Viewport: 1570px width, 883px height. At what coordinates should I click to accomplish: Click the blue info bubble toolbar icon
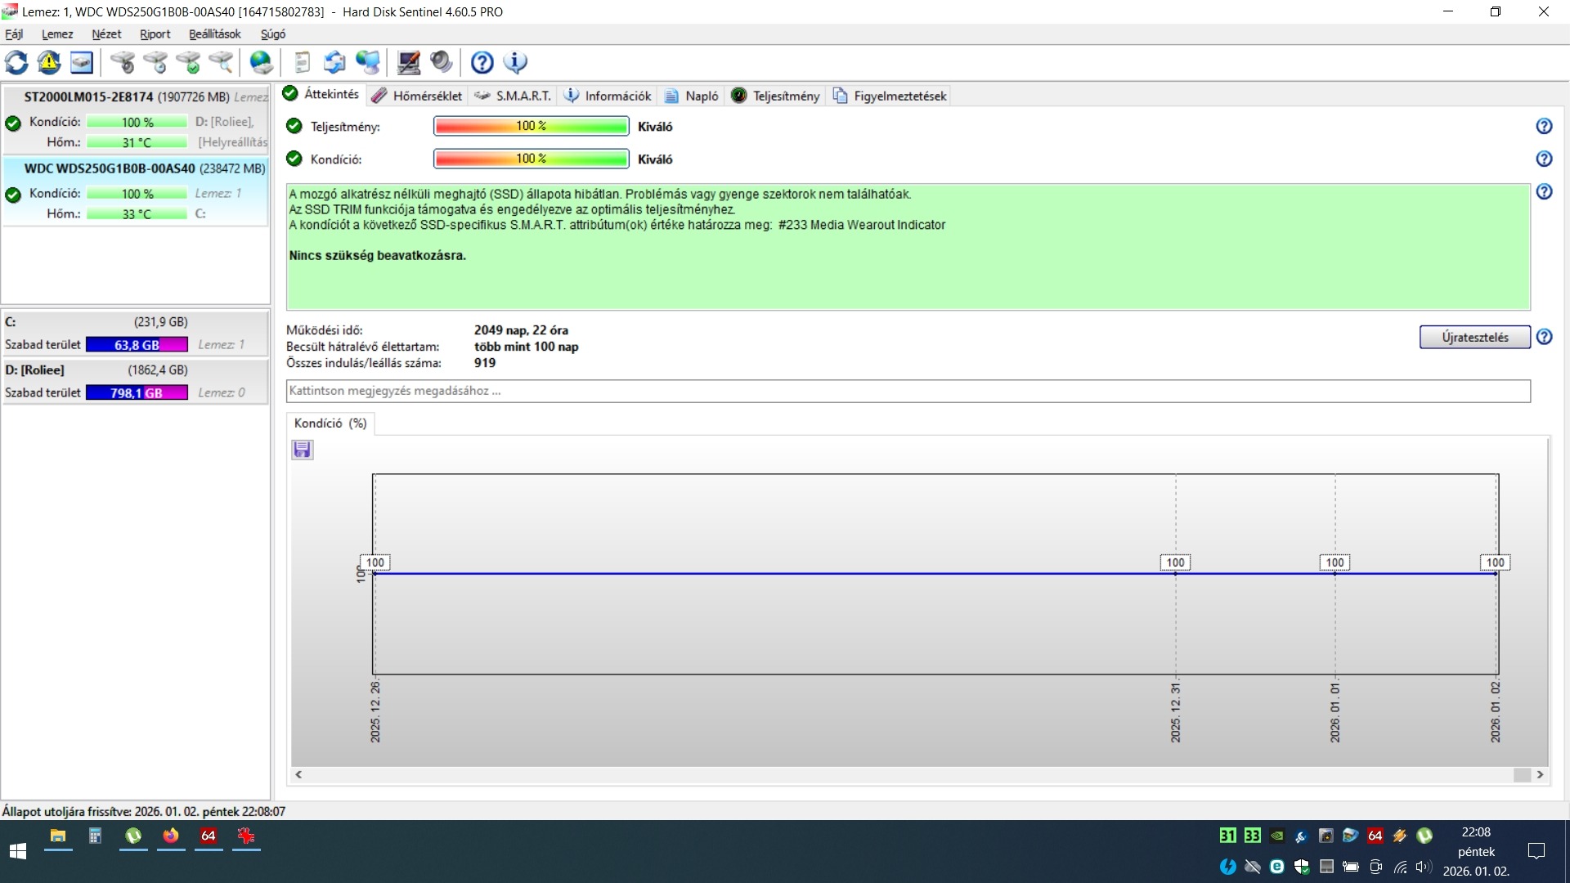tap(515, 62)
